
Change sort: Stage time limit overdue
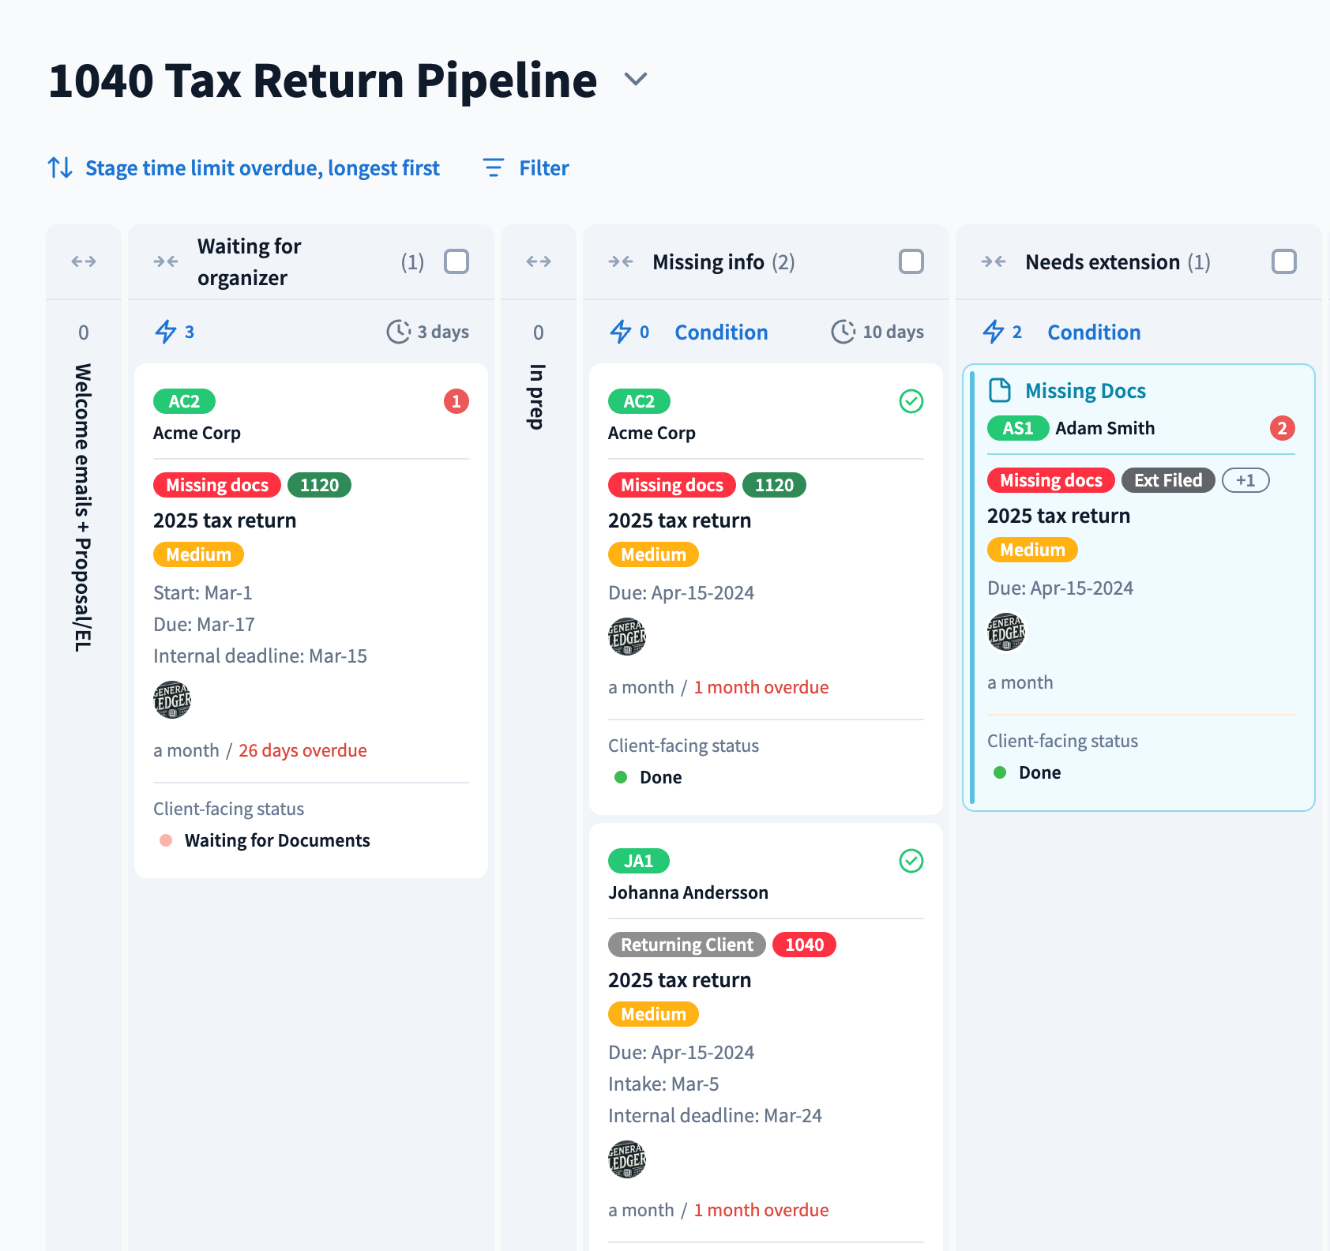(x=262, y=168)
